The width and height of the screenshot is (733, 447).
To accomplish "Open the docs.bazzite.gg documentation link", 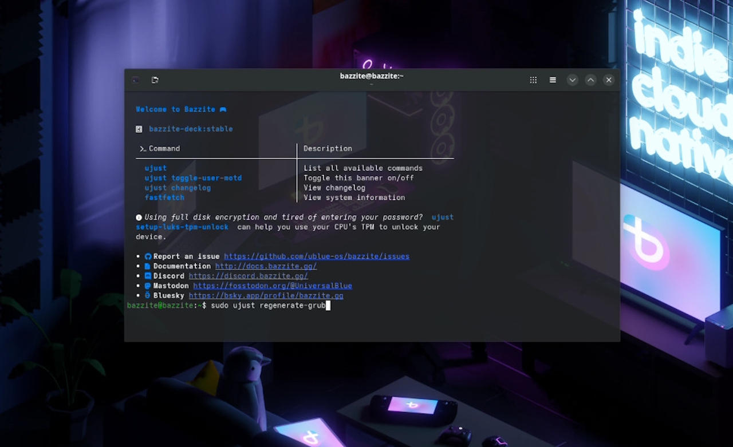I will [265, 266].
